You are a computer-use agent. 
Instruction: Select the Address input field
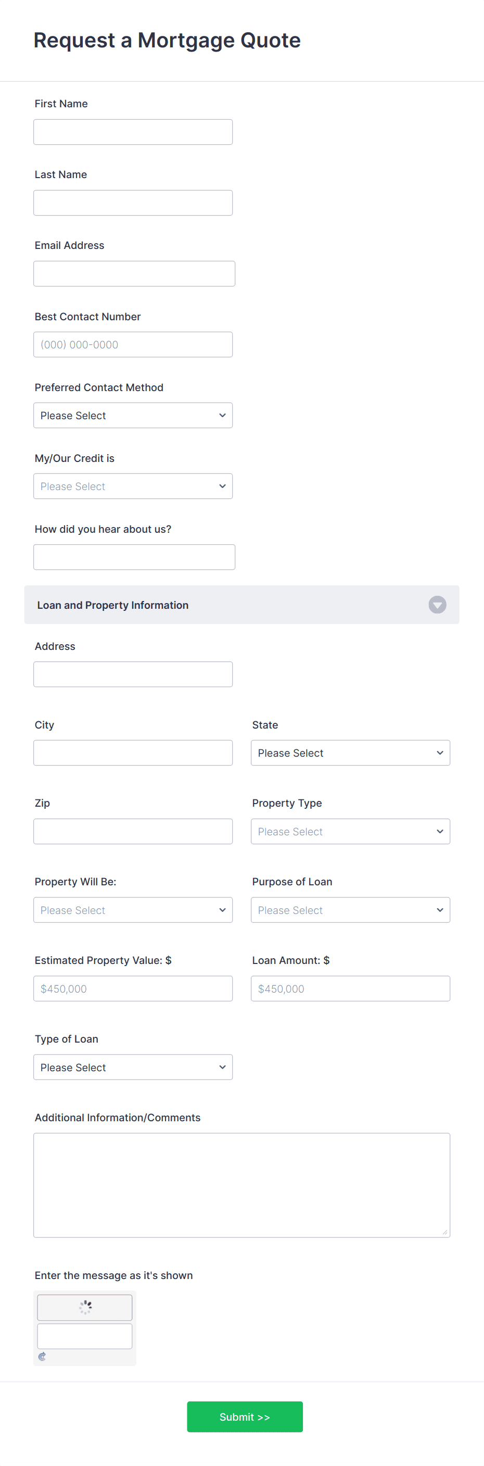(x=133, y=674)
